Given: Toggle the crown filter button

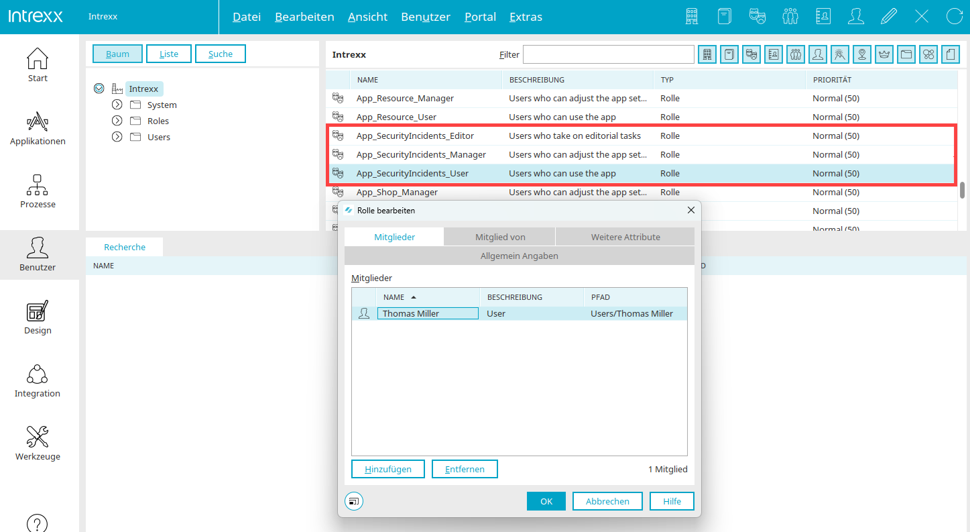Looking at the screenshot, I should [x=884, y=54].
